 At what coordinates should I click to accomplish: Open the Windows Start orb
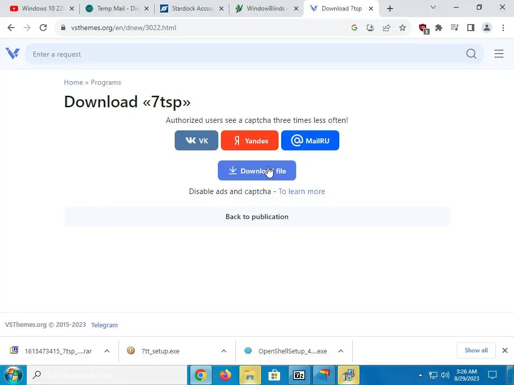point(13,375)
